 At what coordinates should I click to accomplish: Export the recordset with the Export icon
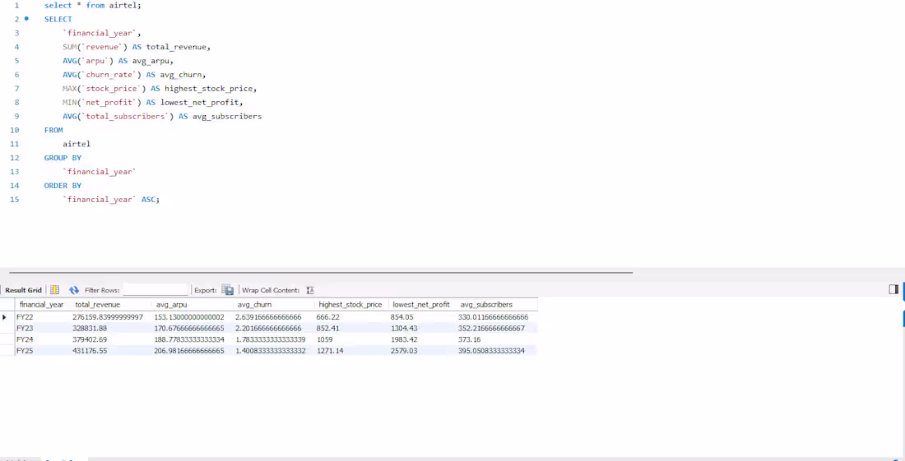click(227, 290)
